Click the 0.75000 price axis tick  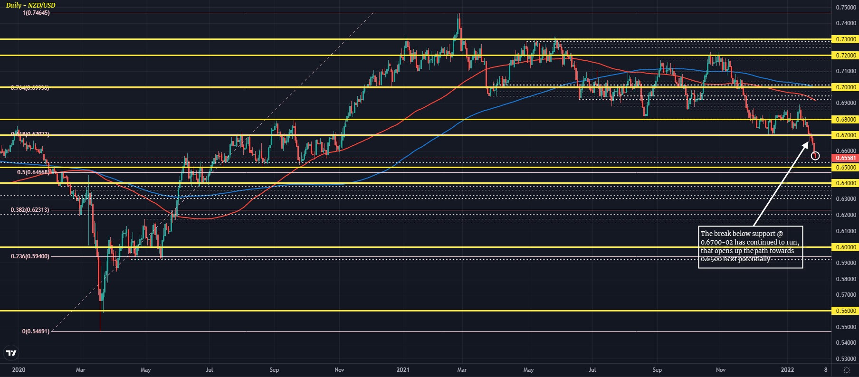(x=846, y=8)
